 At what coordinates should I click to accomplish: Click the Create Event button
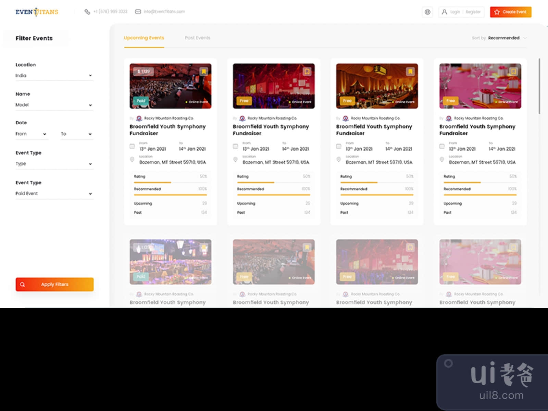point(510,12)
